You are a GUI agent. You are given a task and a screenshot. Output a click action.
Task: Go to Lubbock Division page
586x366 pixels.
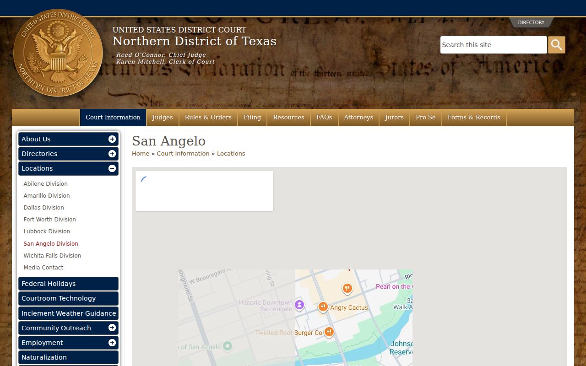click(x=47, y=231)
